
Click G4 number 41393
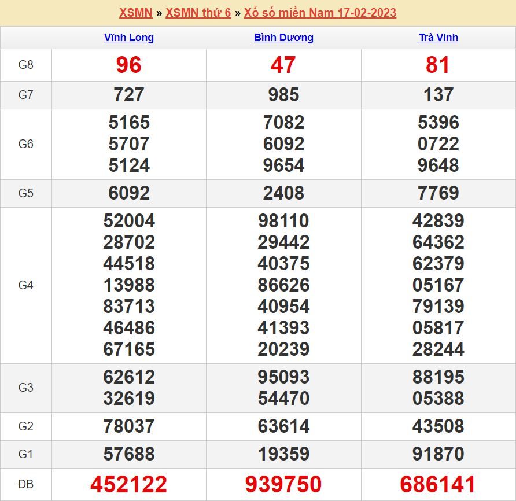pyautogui.click(x=283, y=328)
